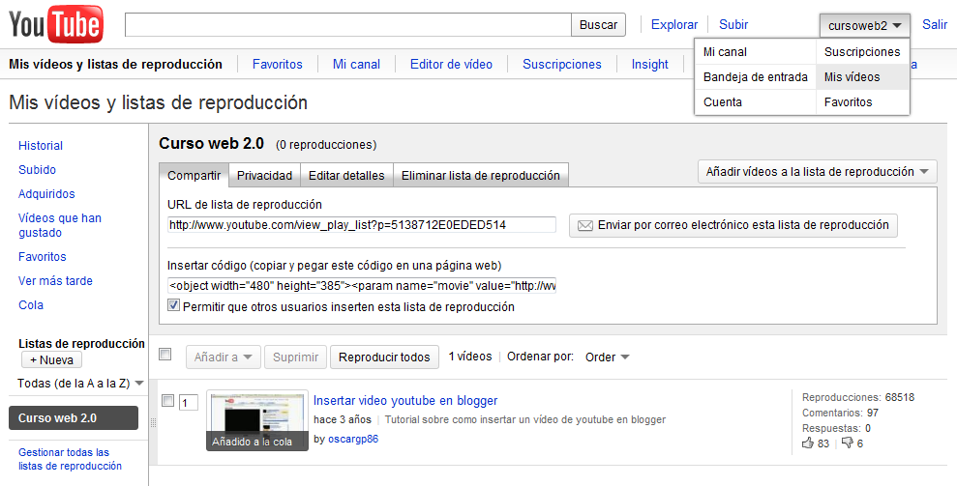Screen dimensions: 957x486
Task: Click the thumbs up icon
Action: click(x=808, y=443)
